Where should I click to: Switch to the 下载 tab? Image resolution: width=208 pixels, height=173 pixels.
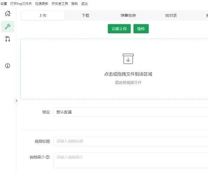[85, 16]
